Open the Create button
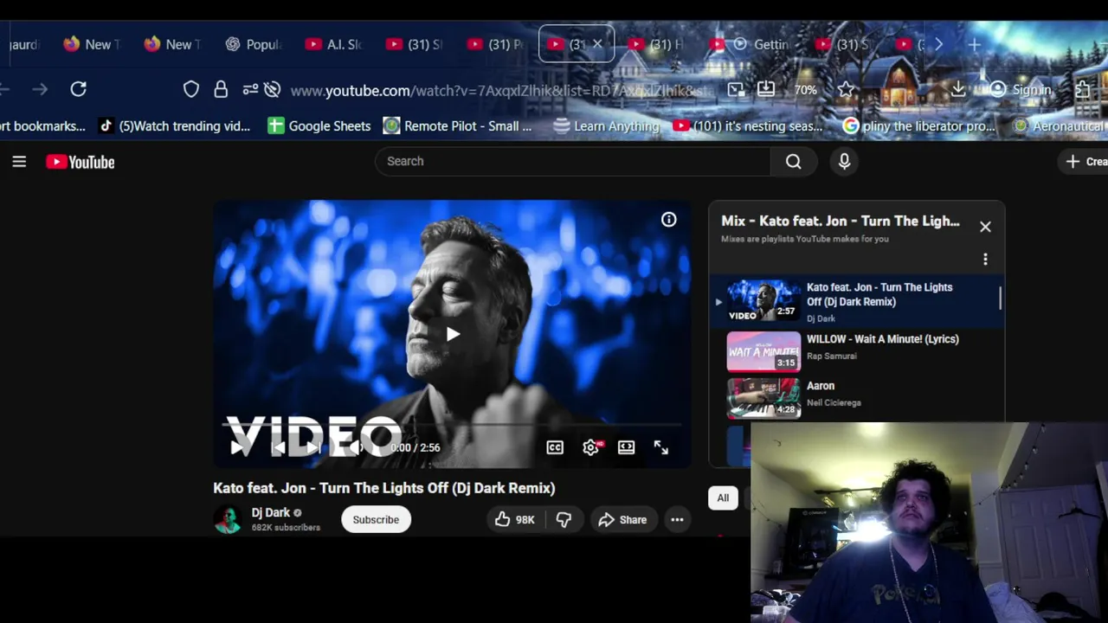The image size is (1108, 623). [1085, 161]
